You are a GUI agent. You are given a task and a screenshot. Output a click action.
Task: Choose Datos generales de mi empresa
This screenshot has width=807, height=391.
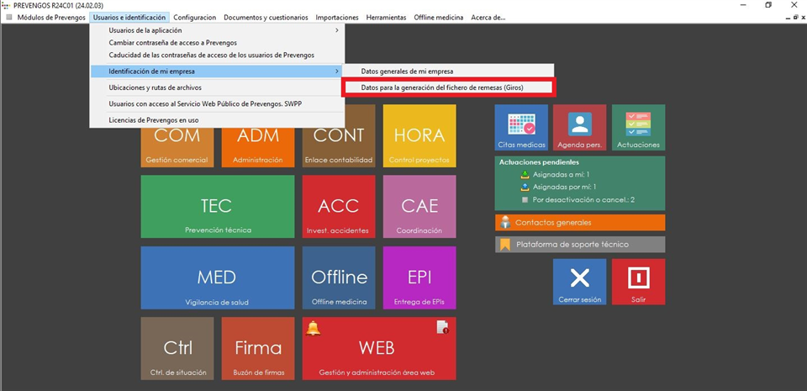click(407, 71)
